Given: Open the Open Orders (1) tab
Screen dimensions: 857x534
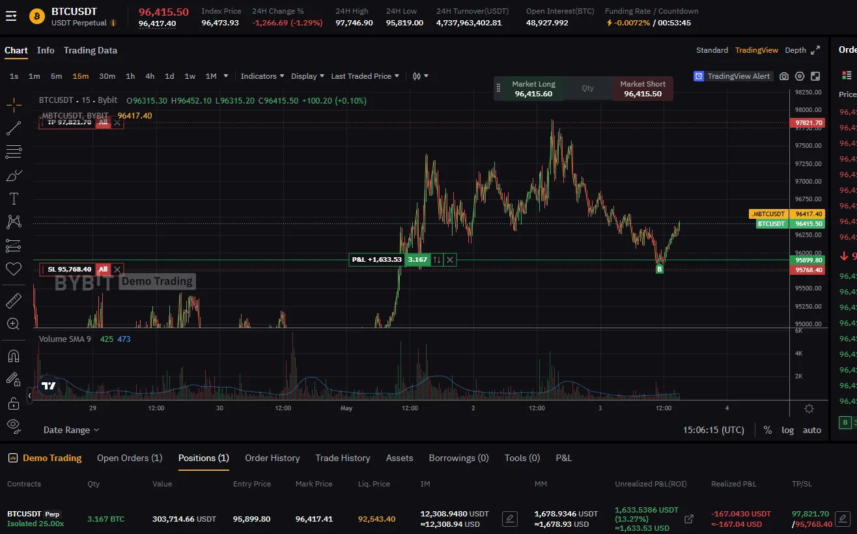Looking at the screenshot, I should [130, 458].
